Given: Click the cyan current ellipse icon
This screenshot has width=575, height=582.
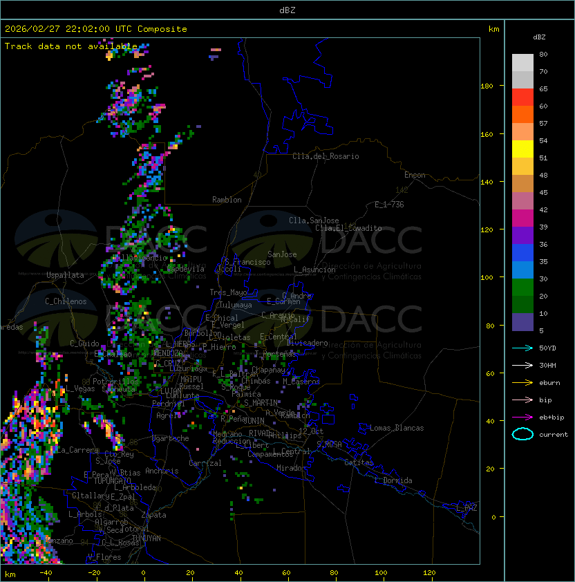Looking at the screenshot, I should [522, 434].
